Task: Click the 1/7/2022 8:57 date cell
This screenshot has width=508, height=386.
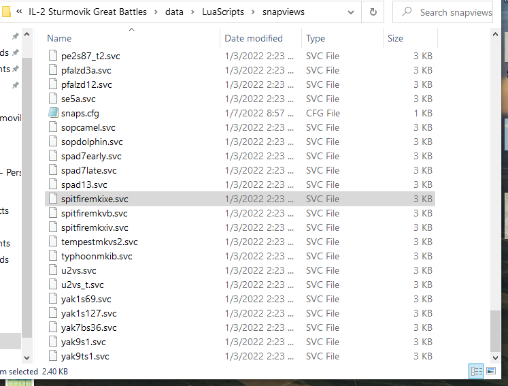Action: 259,113
